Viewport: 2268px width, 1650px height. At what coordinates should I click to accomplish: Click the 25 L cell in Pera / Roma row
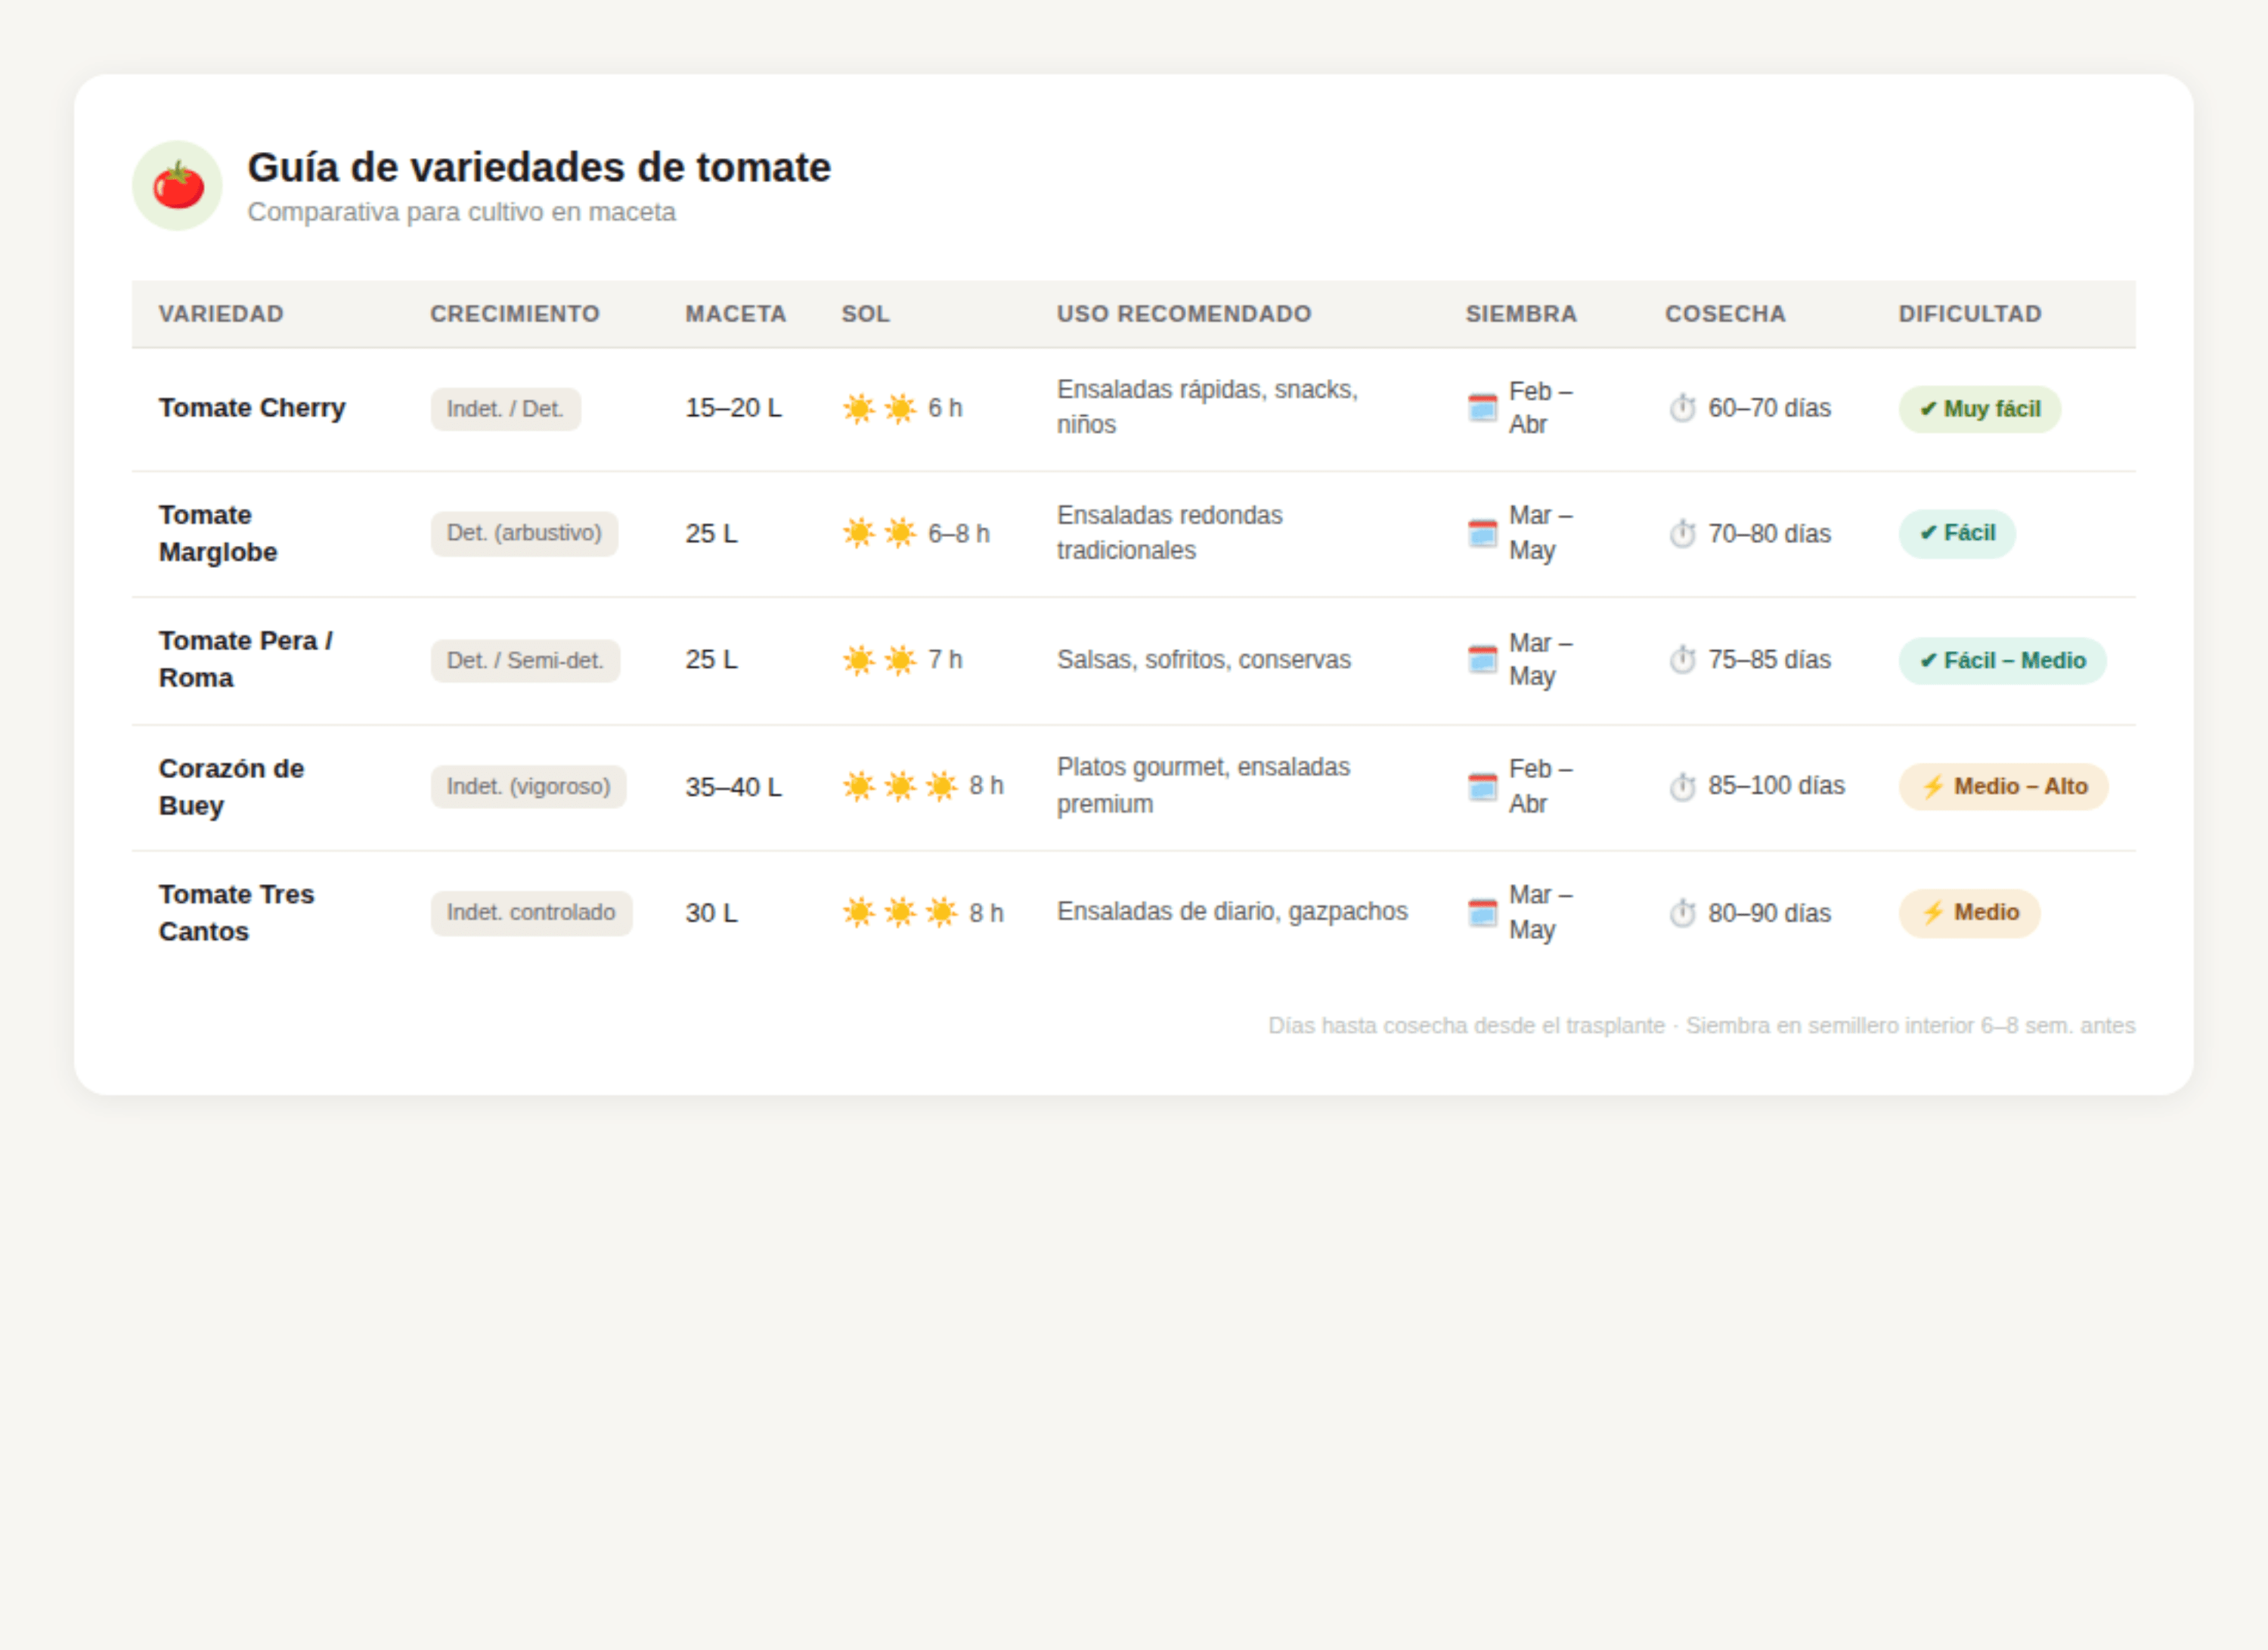(711, 660)
